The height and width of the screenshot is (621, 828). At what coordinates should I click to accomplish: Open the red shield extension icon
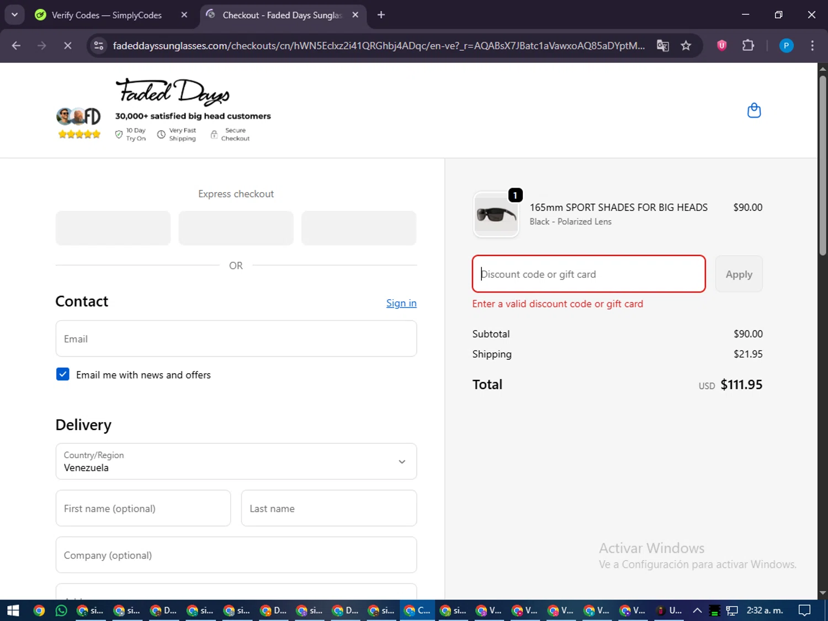pyautogui.click(x=721, y=46)
